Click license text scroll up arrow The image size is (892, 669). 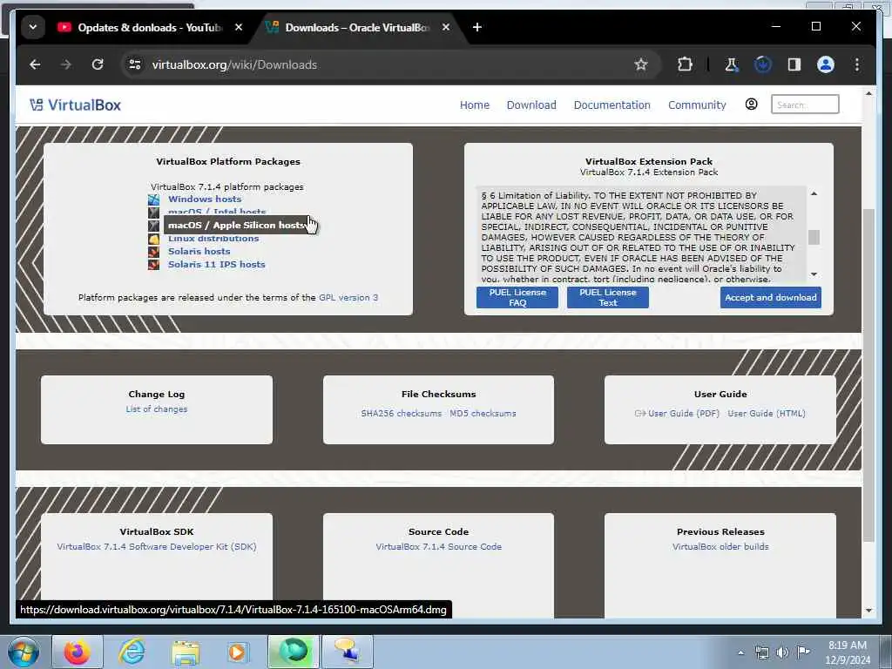coord(814,194)
